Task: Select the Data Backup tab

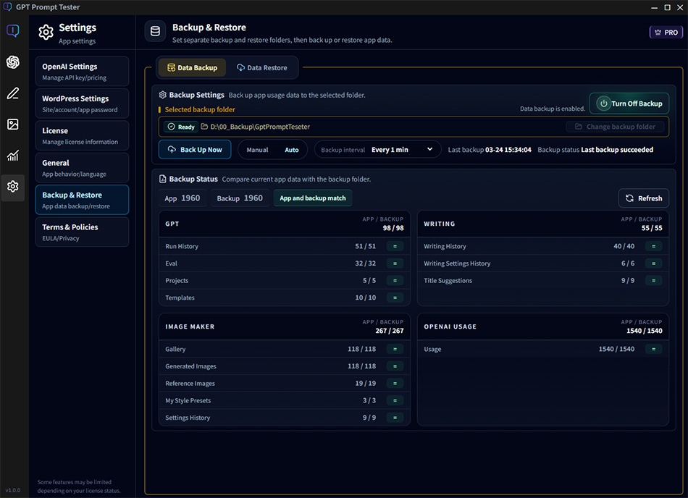Action: pyautogui.click(x=192, y=68)
